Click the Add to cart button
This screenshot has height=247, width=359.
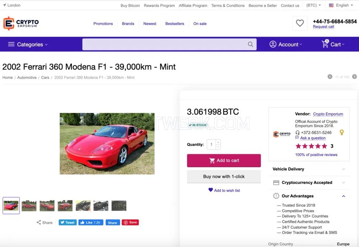click(224, 161)
